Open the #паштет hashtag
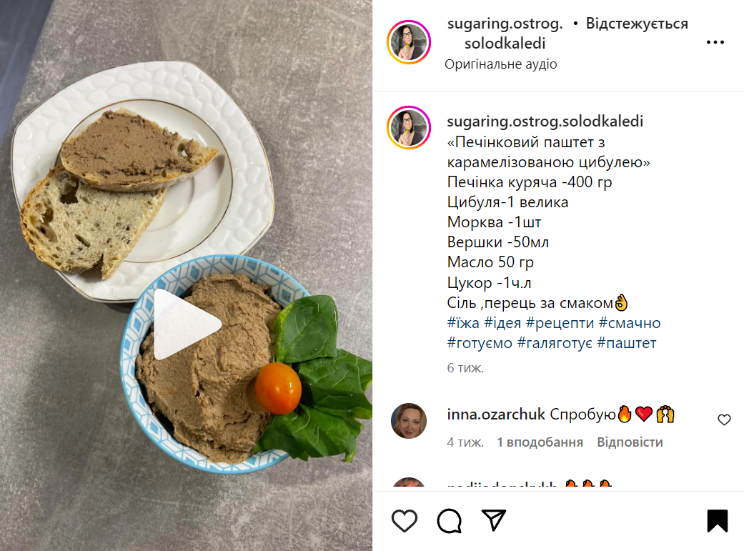The height and width of the screenshot is (551, 744). [627, 343]
